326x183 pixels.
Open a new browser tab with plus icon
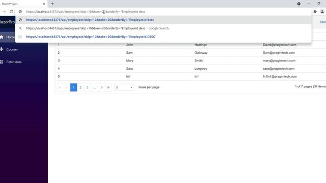coord(52,4)
